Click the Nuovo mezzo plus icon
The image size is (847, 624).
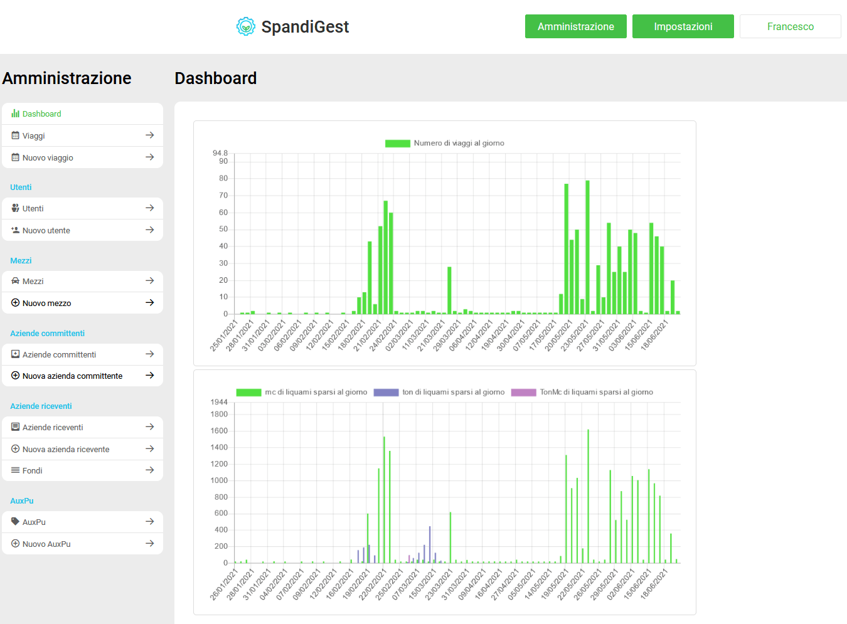tap(14, 302)
